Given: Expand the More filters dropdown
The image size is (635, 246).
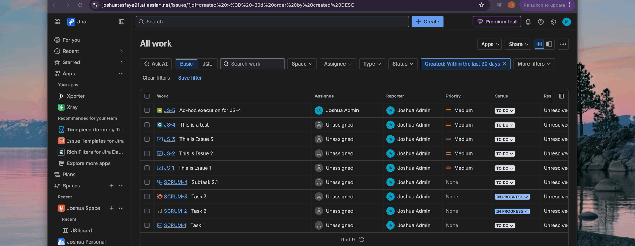Looking at the screenshot, I should [534, 64].
